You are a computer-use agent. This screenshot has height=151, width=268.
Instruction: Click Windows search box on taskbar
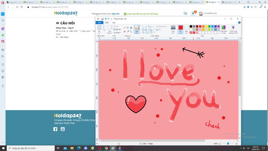pos(31,148)
